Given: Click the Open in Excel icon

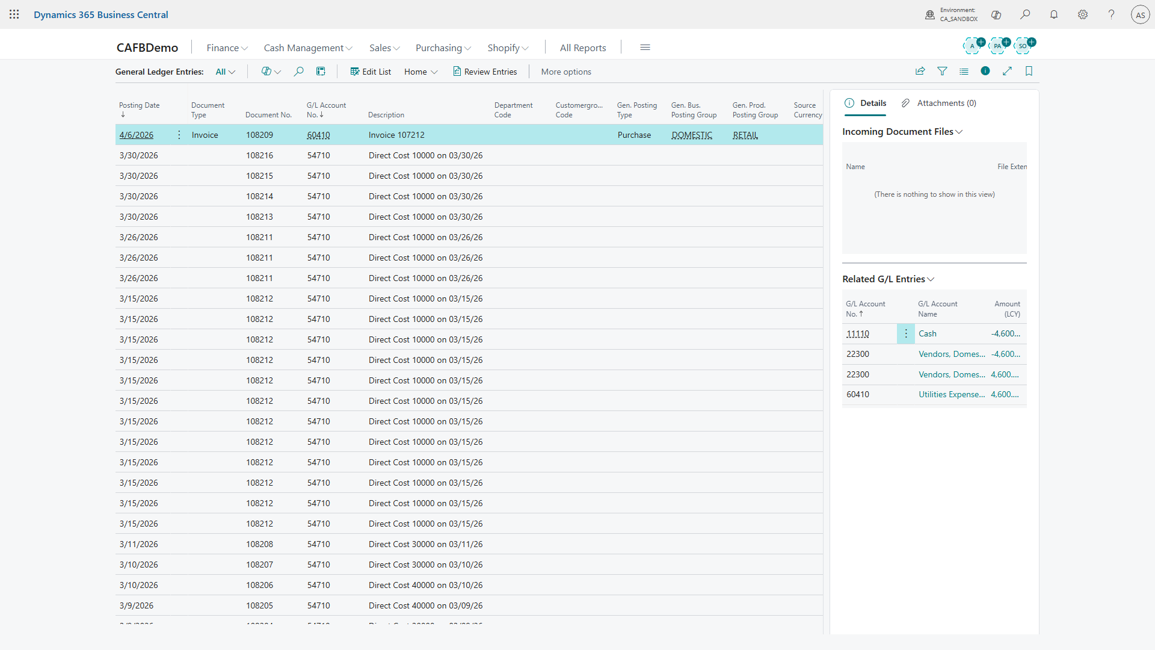Looking at the screenshot, I should point(321,71).
